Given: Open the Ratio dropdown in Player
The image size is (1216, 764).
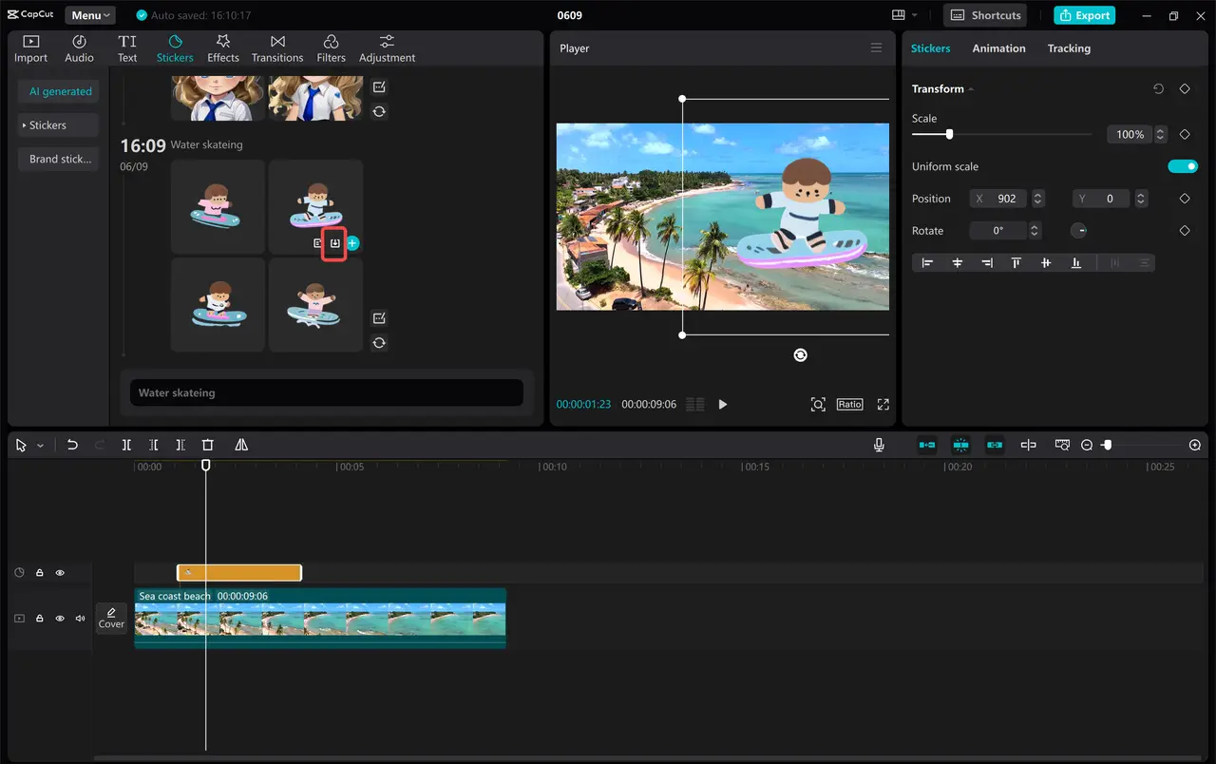Looking at the screenshot, I should 849,404.
